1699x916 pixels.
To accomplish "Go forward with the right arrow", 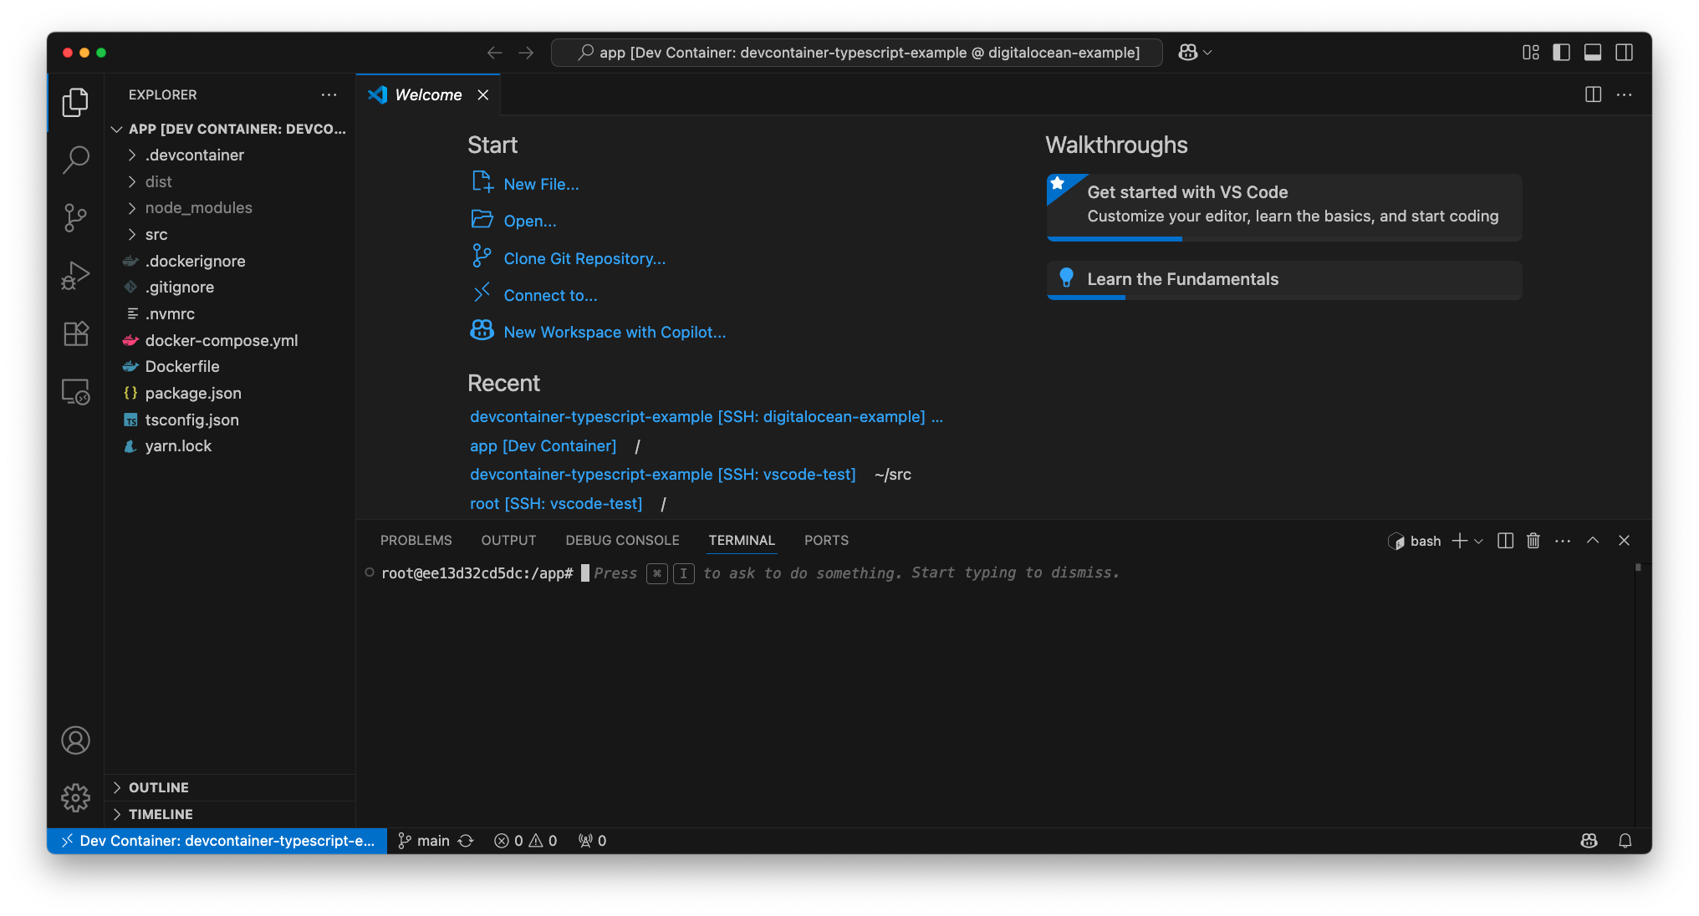I will pos(526,53).
